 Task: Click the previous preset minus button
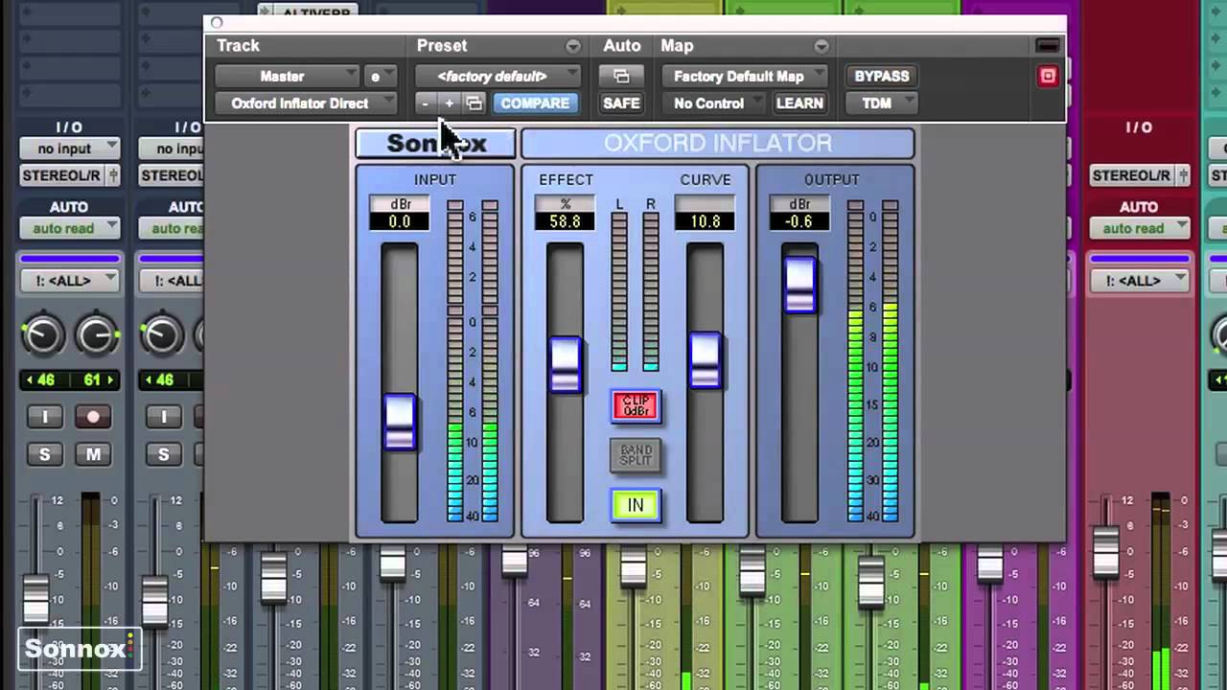[426, 103]
